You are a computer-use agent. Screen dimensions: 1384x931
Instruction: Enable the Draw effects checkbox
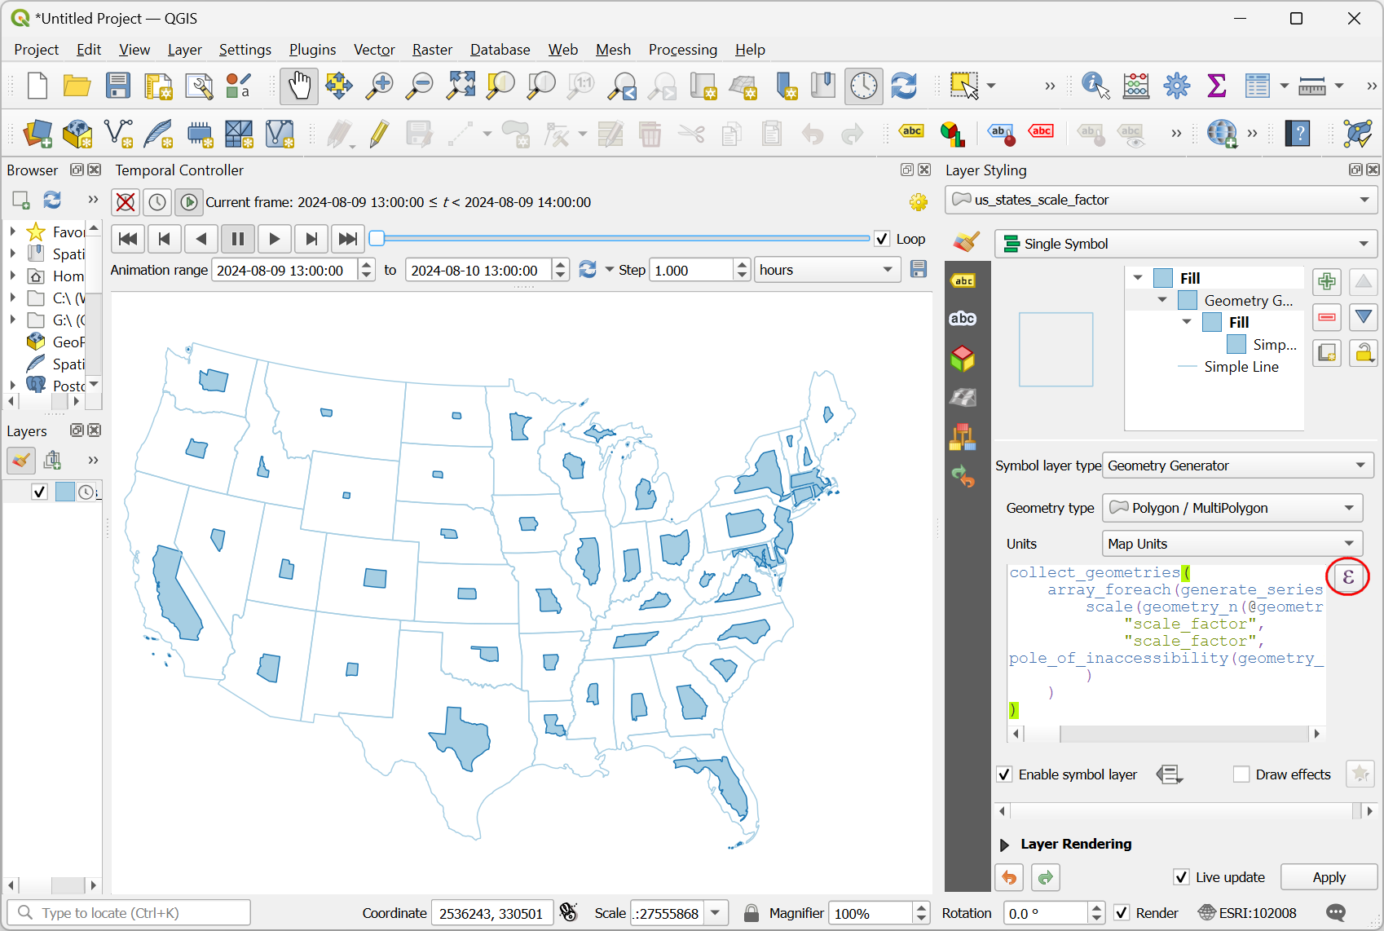coord(1241,774)
